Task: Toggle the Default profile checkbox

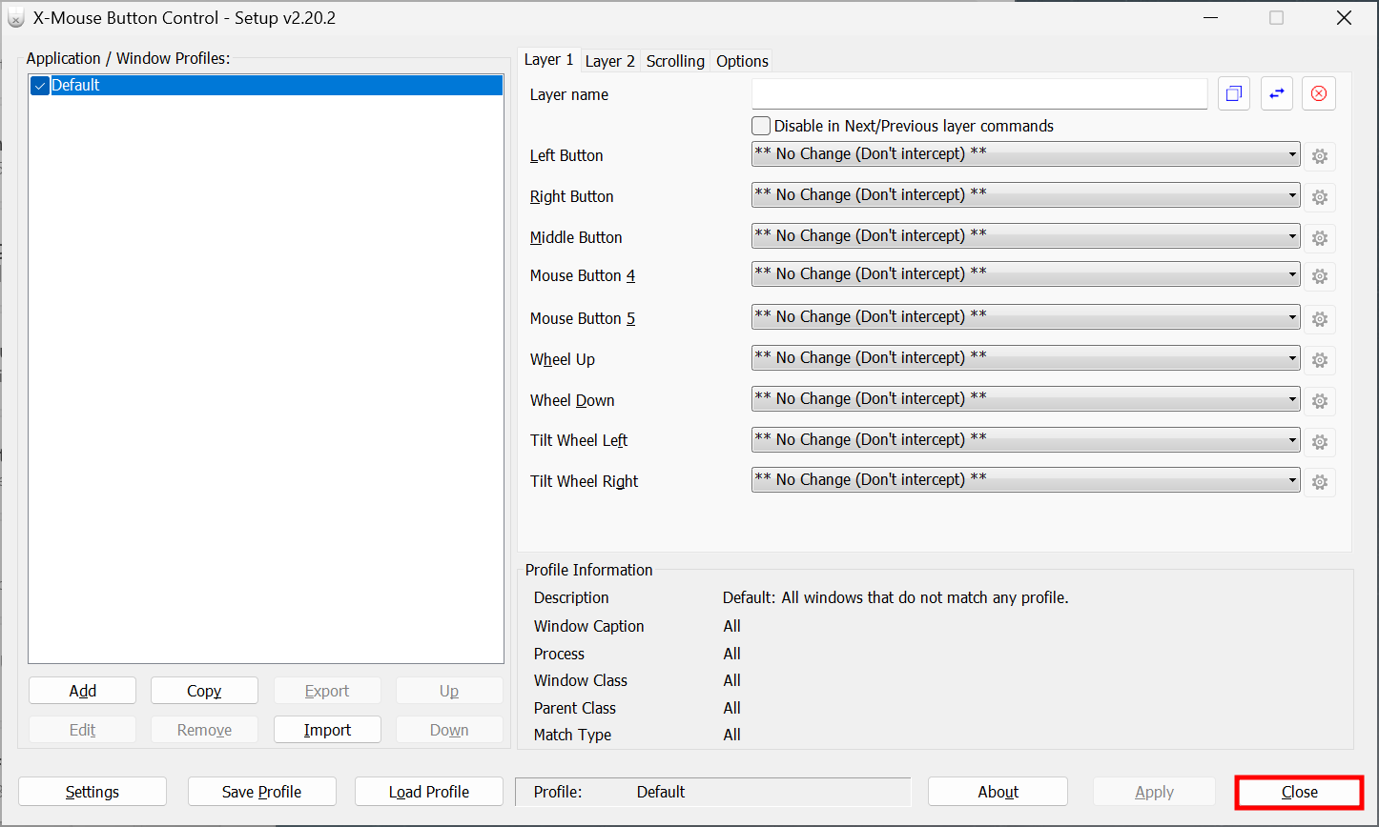Action: [40, 86]
